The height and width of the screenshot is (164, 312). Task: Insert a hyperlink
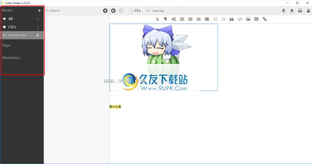(265, 19)
